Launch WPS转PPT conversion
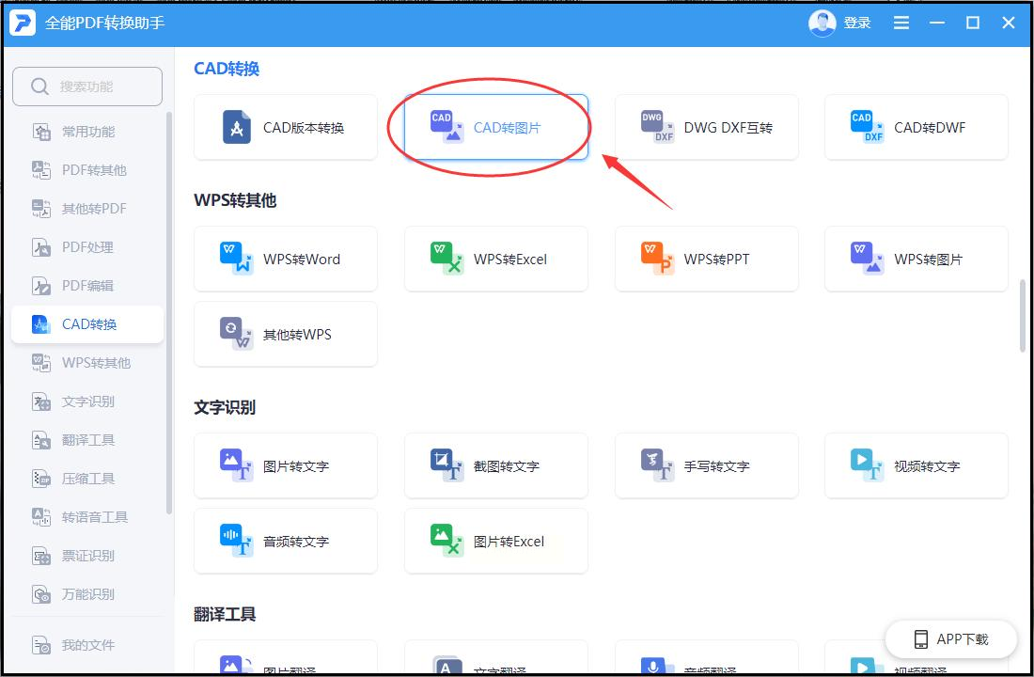The height and width of the screenshot is (677, 1034). (706, 259)
